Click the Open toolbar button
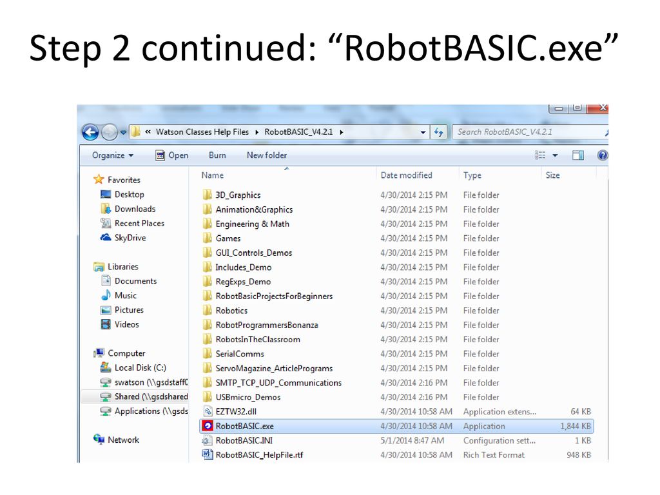Viewport: 660px width, 495px height. click(x=171, y=155)
